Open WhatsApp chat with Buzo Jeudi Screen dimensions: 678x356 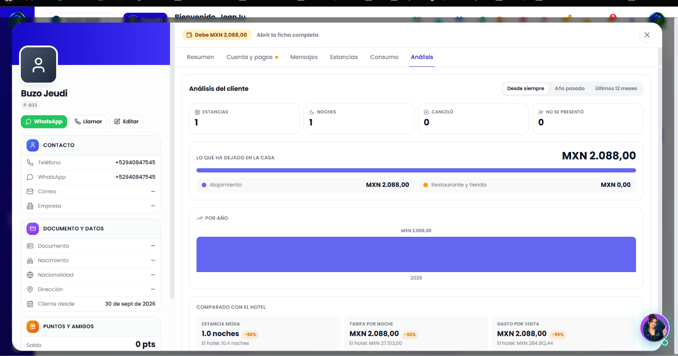click(x=44, y=121)
